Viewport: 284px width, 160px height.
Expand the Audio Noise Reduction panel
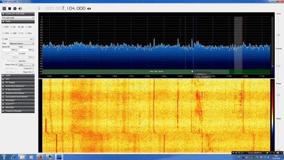pyautogui.click(x=18, y=86)
